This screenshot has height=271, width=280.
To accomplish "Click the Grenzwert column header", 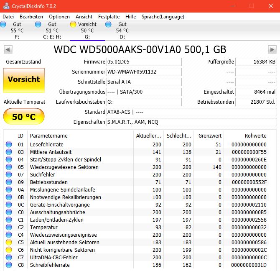I will pos(209,136).
